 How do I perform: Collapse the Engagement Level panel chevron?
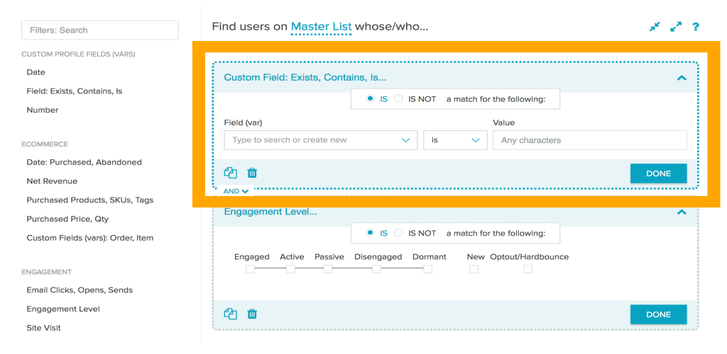click(682, 212)
